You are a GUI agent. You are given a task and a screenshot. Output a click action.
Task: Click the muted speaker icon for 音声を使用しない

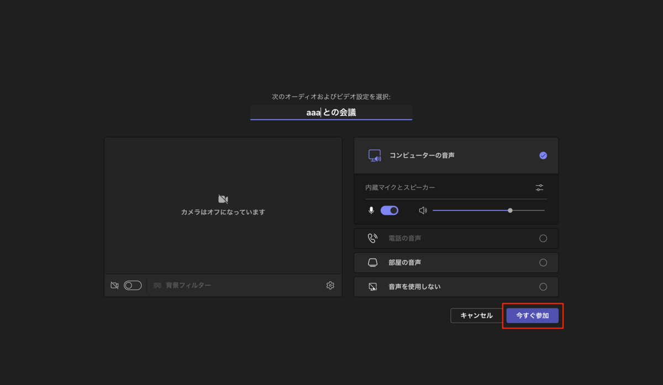point(372,287)
